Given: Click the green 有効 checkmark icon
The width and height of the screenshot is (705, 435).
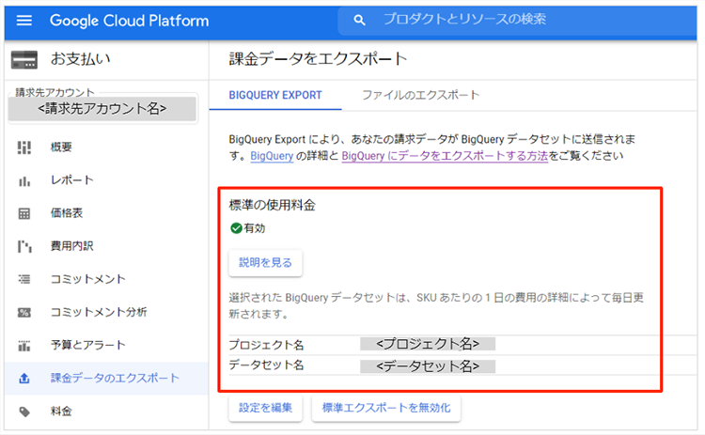Looking at the screenshot, I should point(236,228).
